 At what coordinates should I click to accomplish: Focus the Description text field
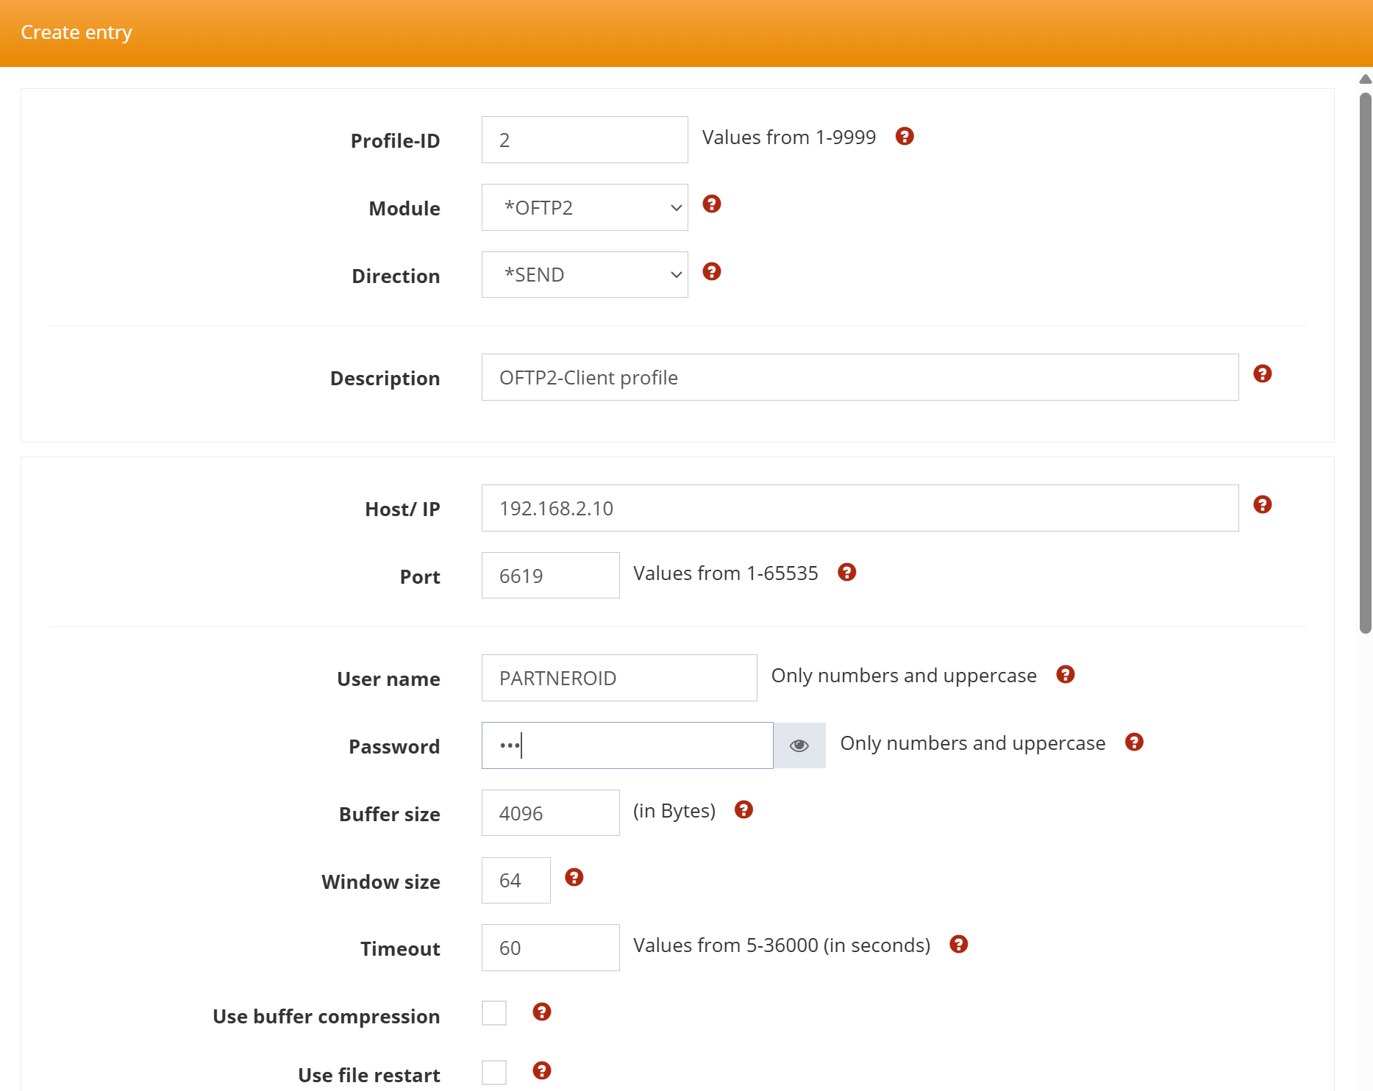(860, 377)
